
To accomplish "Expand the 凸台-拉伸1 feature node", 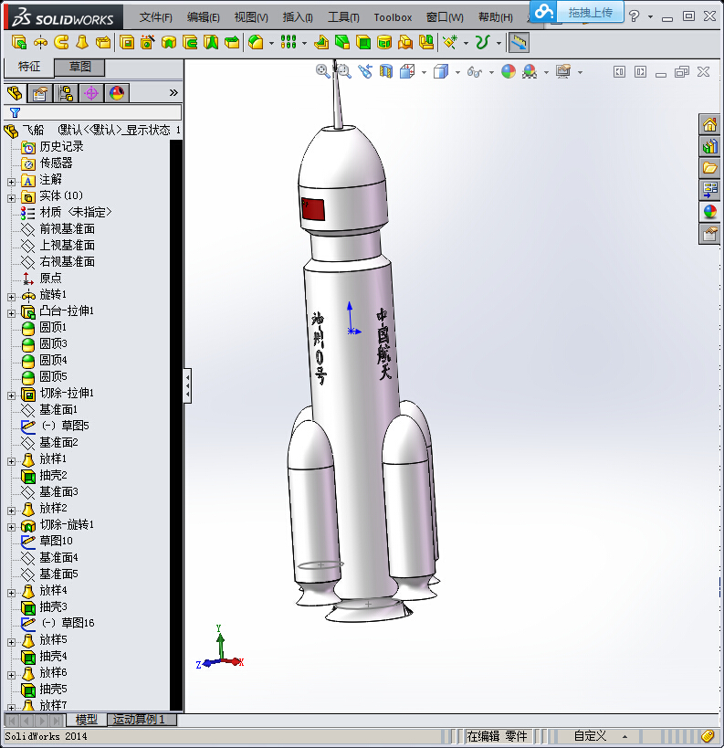I will 12,313.
